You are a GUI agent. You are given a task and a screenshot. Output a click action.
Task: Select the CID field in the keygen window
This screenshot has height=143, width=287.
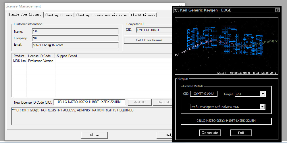(x=204, y=94)
